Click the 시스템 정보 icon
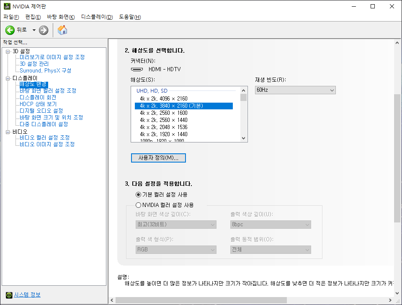This screenshot has height=305, width=402. [9, 295]
